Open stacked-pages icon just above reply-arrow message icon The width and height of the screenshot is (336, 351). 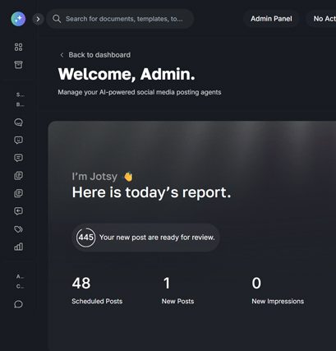point(18,193)
